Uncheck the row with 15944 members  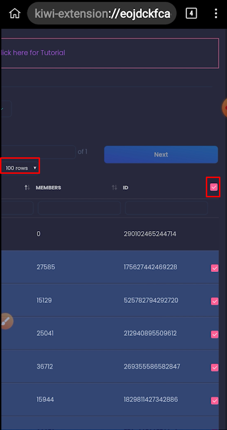[215, 400]
